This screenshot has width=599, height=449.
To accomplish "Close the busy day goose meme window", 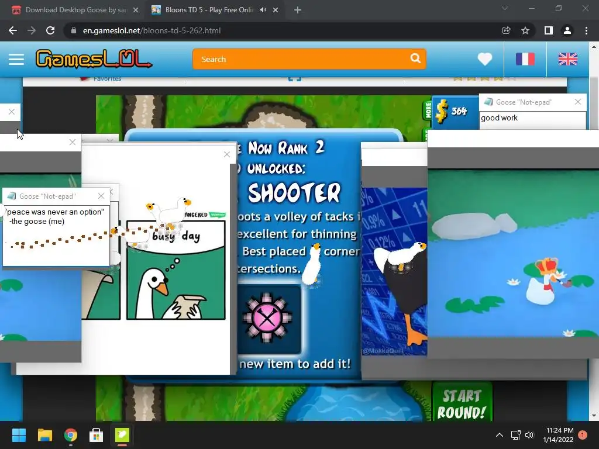I will pyautogui.click(x=227, y=154).
